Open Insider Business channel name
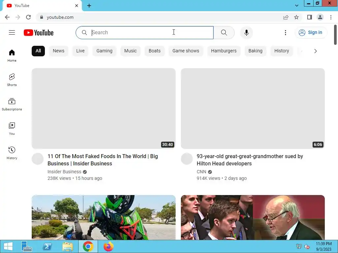Screen dimensions: 338x253 tap(64, 172)
